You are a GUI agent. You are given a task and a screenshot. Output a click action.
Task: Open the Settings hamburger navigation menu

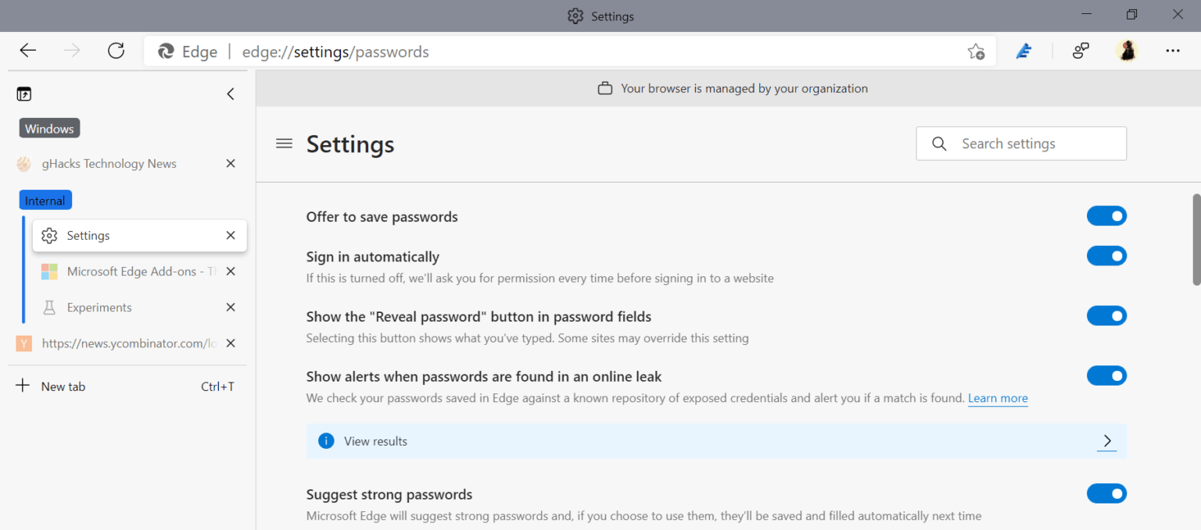(283, 144)
